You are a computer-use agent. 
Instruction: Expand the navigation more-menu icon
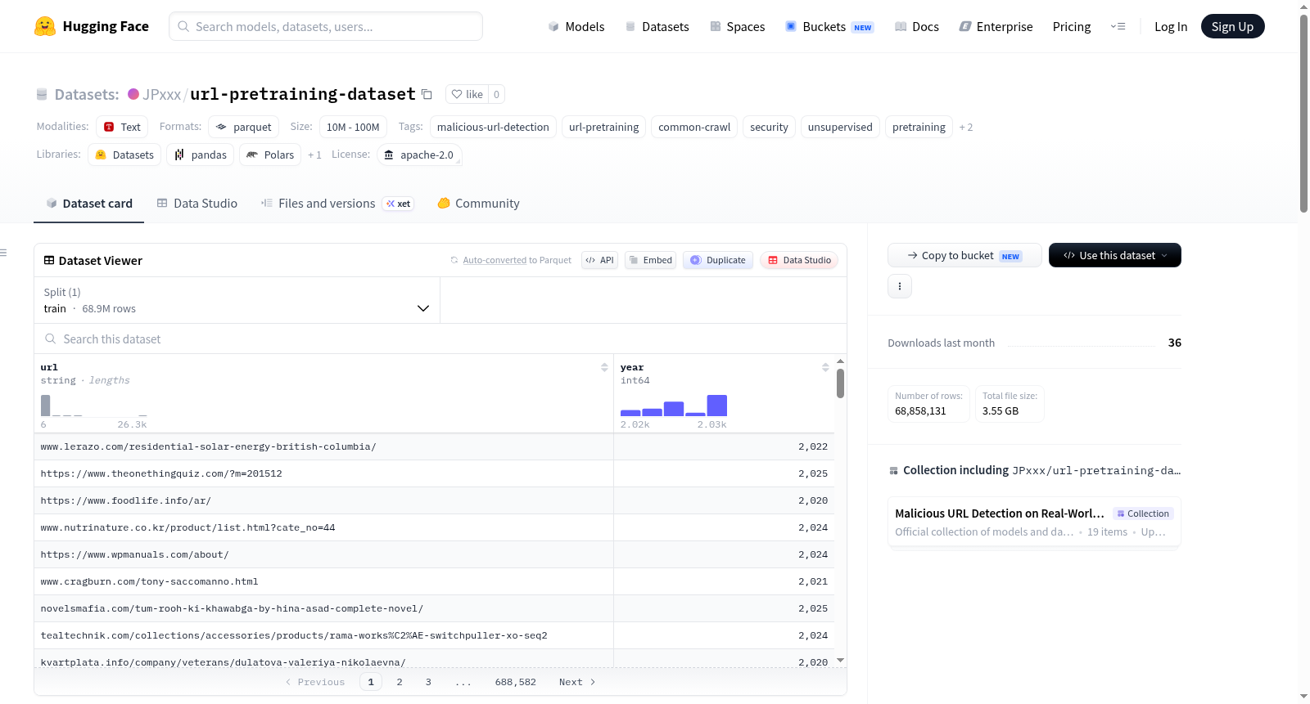pos(1118,26)
